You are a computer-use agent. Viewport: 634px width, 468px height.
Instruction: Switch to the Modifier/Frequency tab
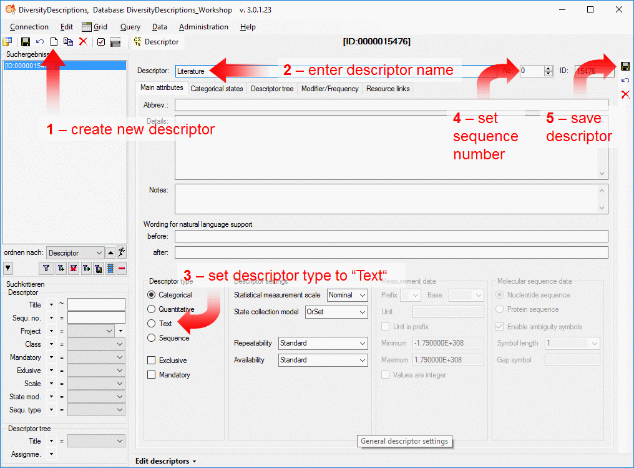tap(330, 89)
